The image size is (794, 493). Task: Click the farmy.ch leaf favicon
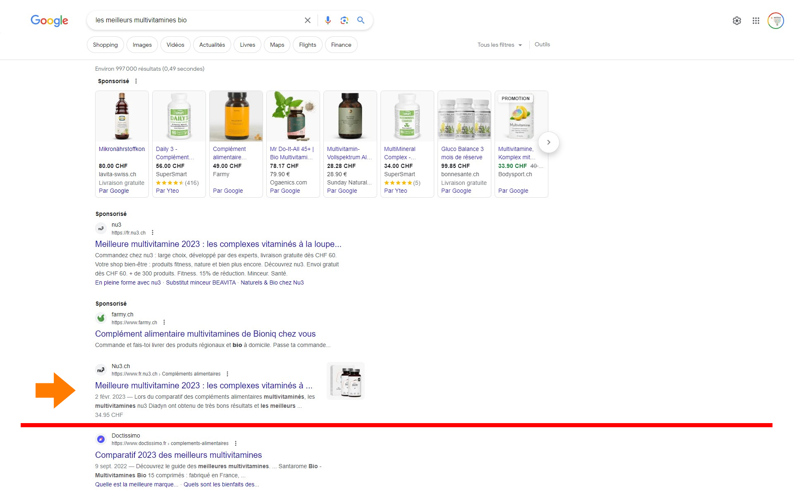[101, 318]
